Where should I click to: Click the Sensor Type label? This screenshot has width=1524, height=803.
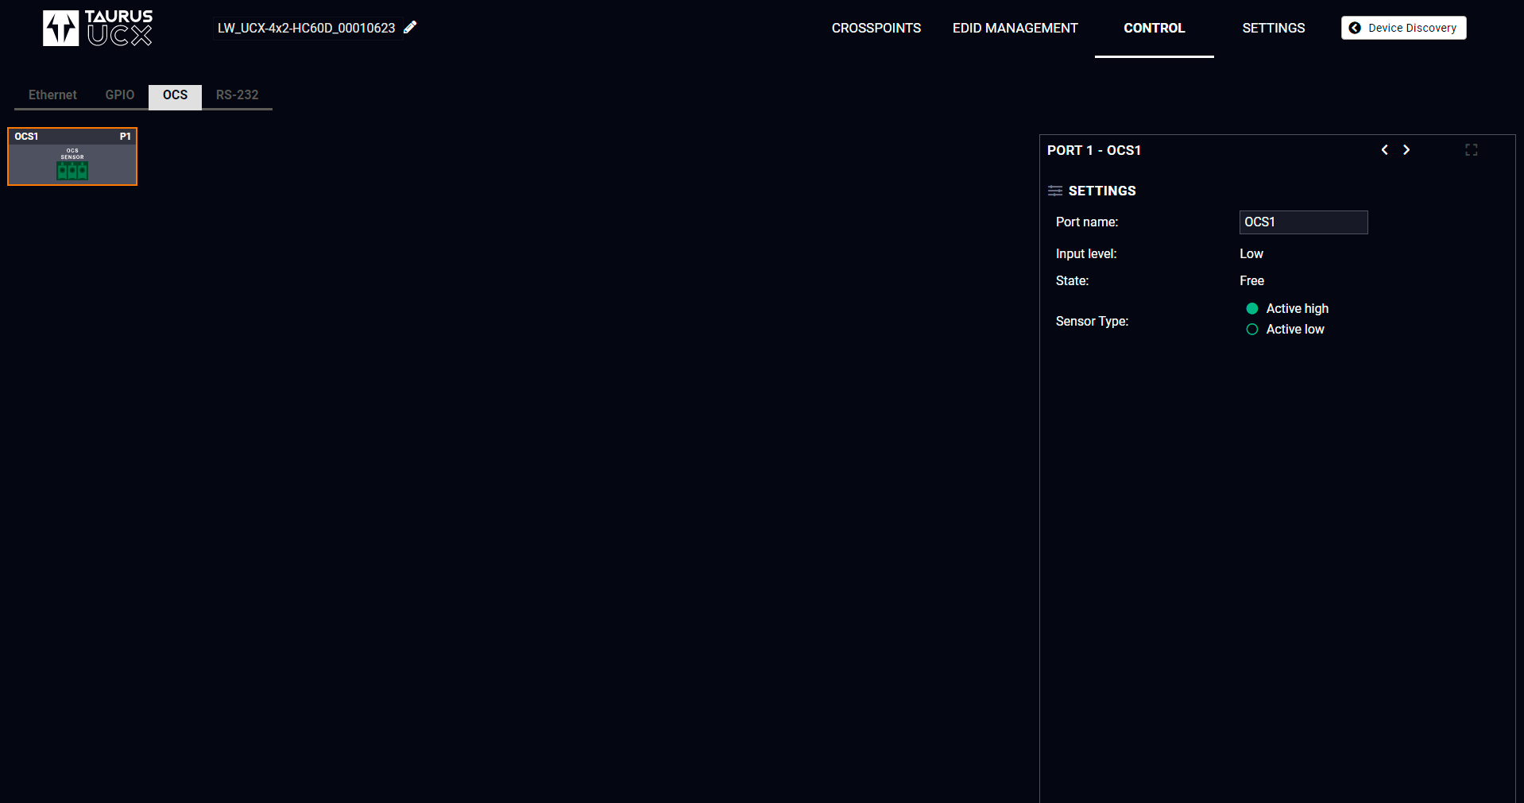pyautogui.click(x=1092, y=321)
